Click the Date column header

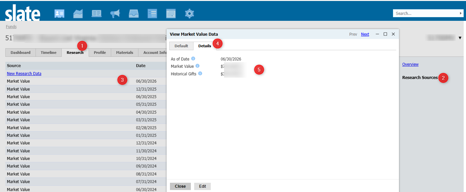(141, 66)
